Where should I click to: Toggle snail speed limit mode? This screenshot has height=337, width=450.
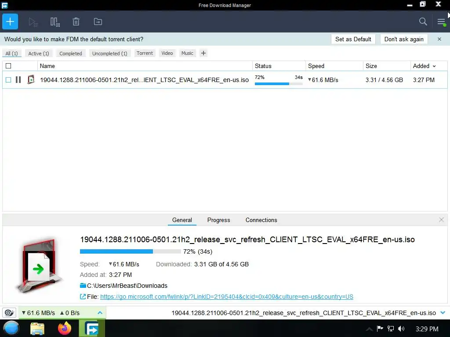(x=9, y=312)
